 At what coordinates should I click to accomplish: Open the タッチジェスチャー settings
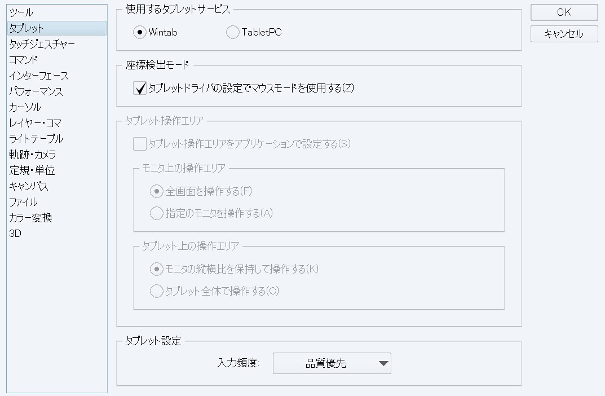[42, 44]
